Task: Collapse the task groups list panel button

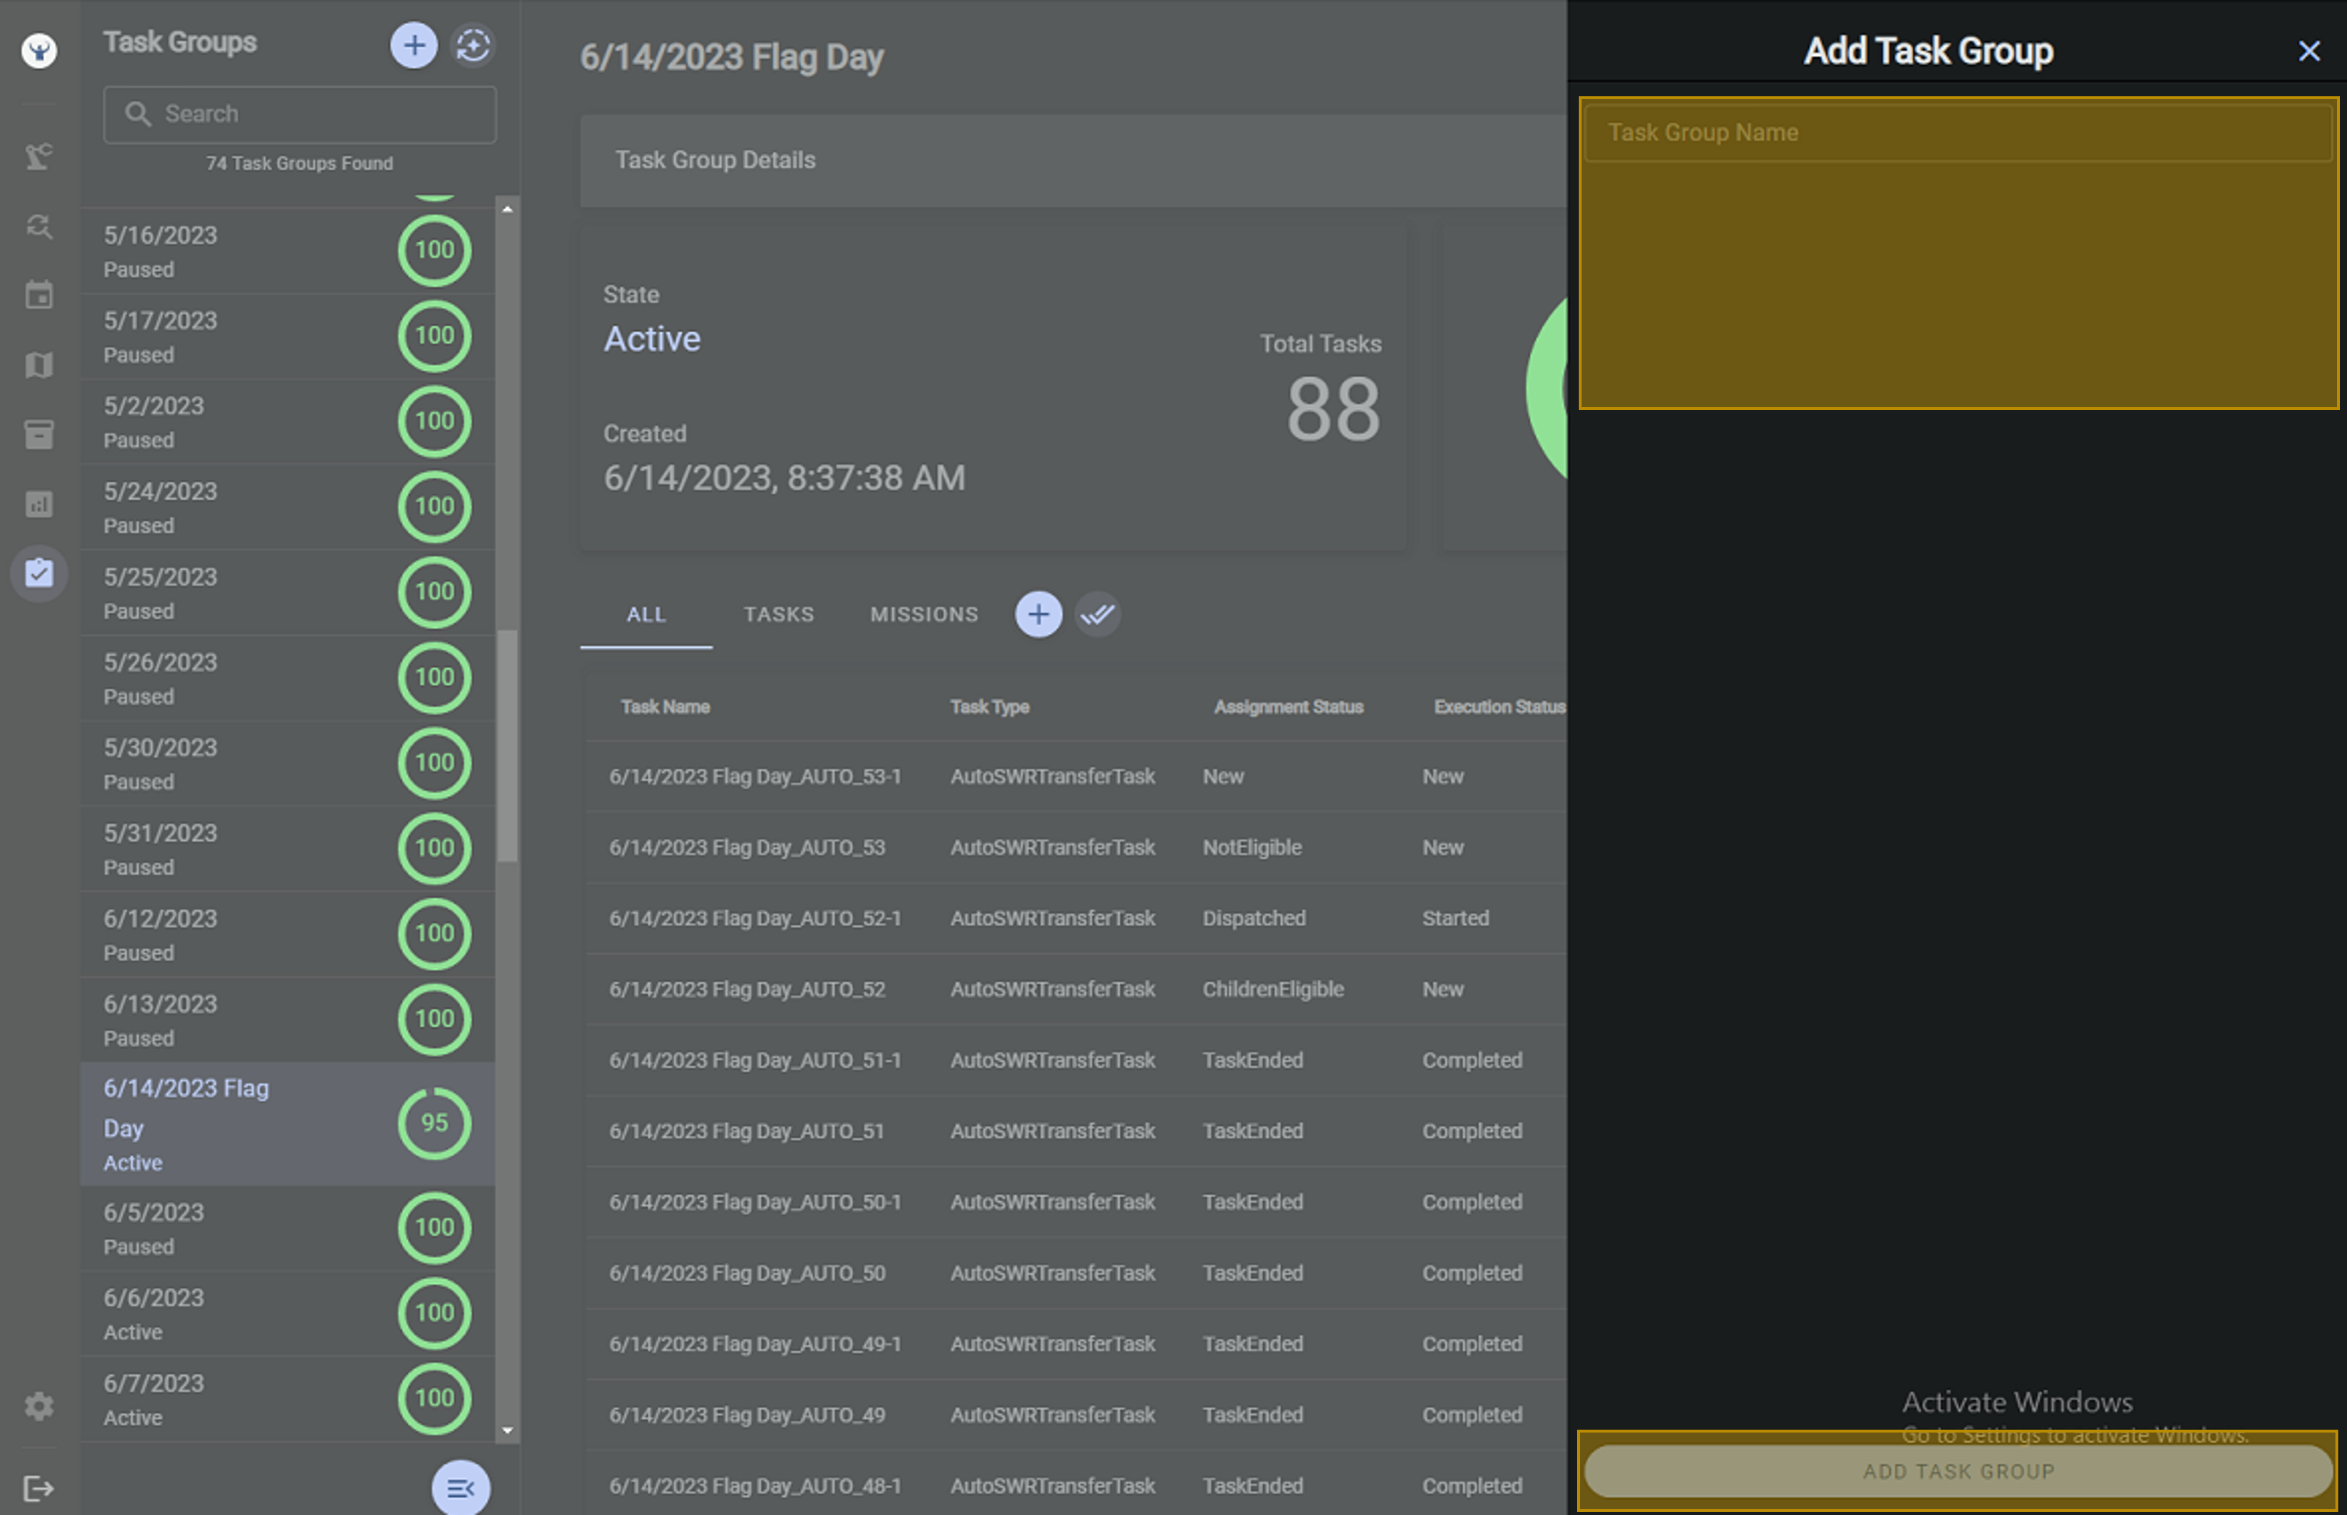Action: point(460,1487)
